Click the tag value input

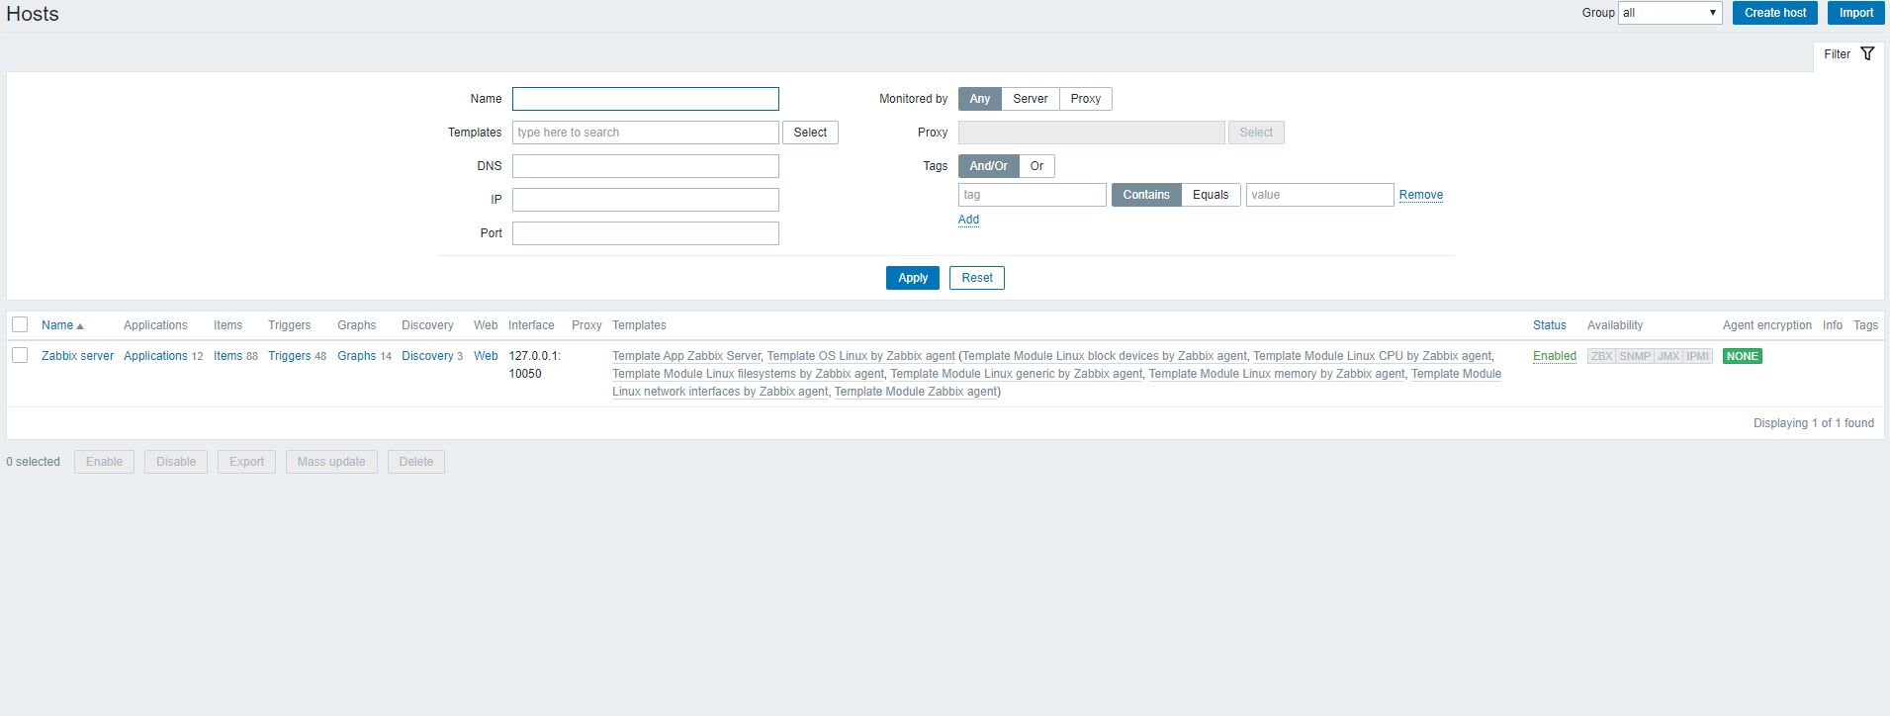(x=1320, y=195)
